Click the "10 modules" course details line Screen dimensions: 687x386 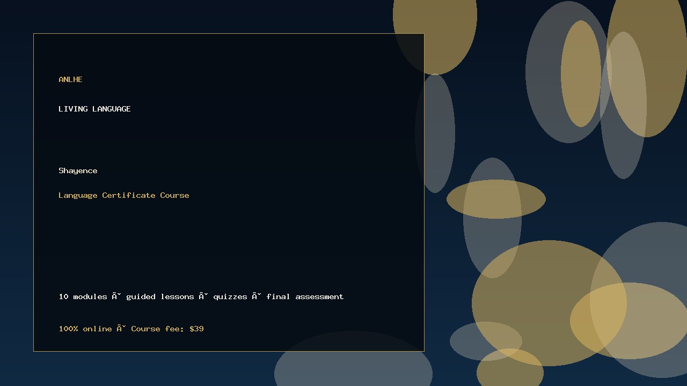pos(201,296)
